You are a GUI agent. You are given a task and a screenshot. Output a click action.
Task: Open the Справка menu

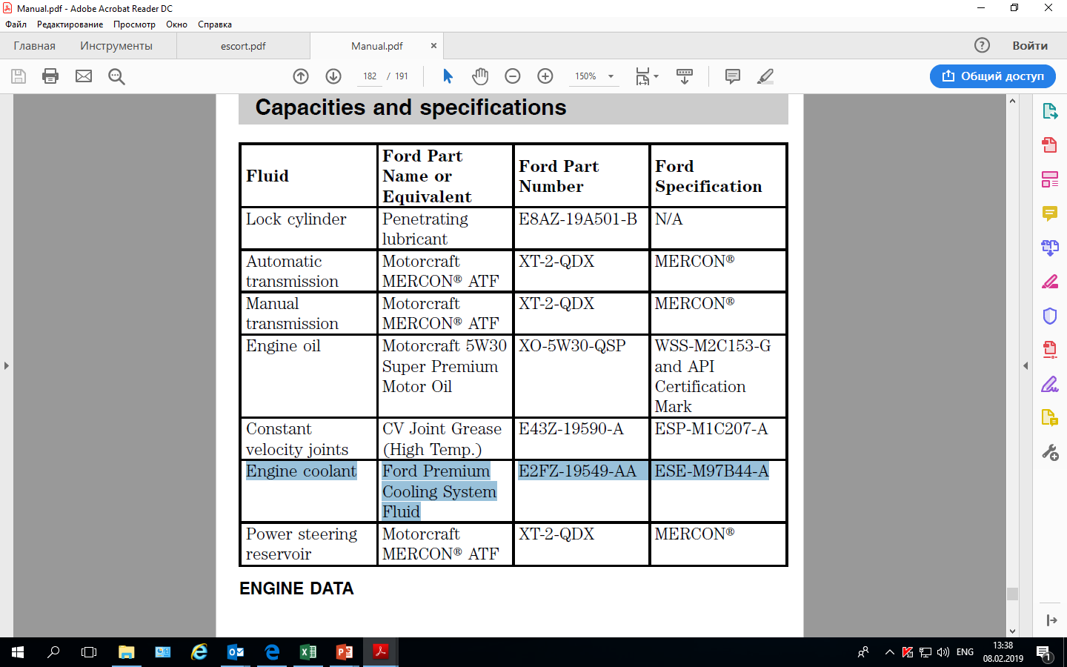click(215, 24)
